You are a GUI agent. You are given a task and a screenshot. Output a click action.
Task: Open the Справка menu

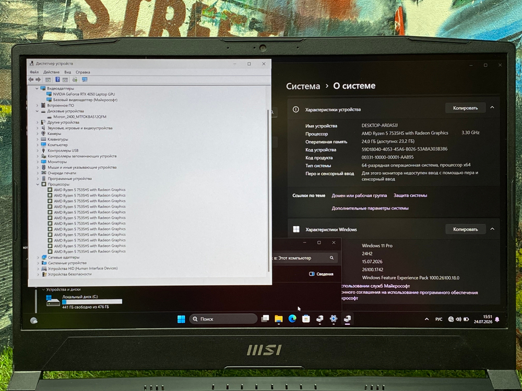pyautogui.click(x=82, y=72)
